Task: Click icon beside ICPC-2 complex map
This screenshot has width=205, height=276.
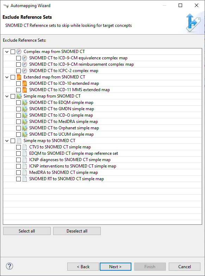Action: coord(24,71)
